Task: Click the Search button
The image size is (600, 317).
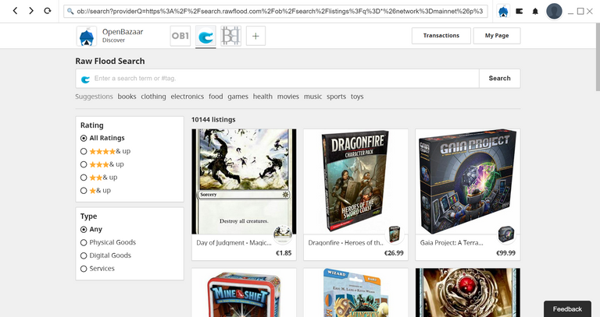Action: [x=499, y=78]
